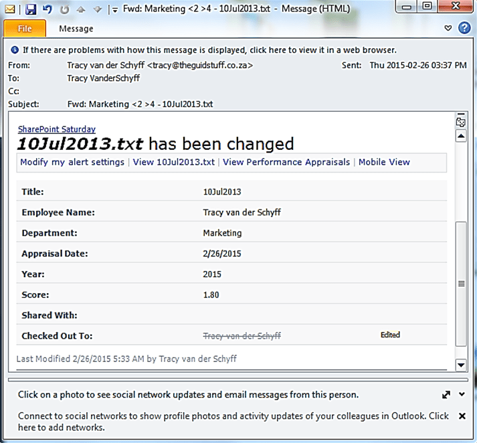The height and width of the screenshot is (443, 477).
Task: Open Outlook Help with the question mark icon
Action: coord(464,28)
